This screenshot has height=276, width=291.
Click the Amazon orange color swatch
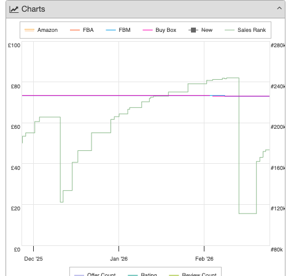(29, 30)
